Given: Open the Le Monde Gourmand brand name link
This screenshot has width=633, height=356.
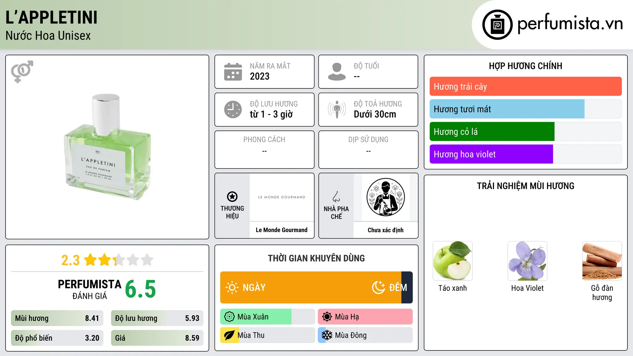Looking at the screenshot, I should tap(282, 230).
